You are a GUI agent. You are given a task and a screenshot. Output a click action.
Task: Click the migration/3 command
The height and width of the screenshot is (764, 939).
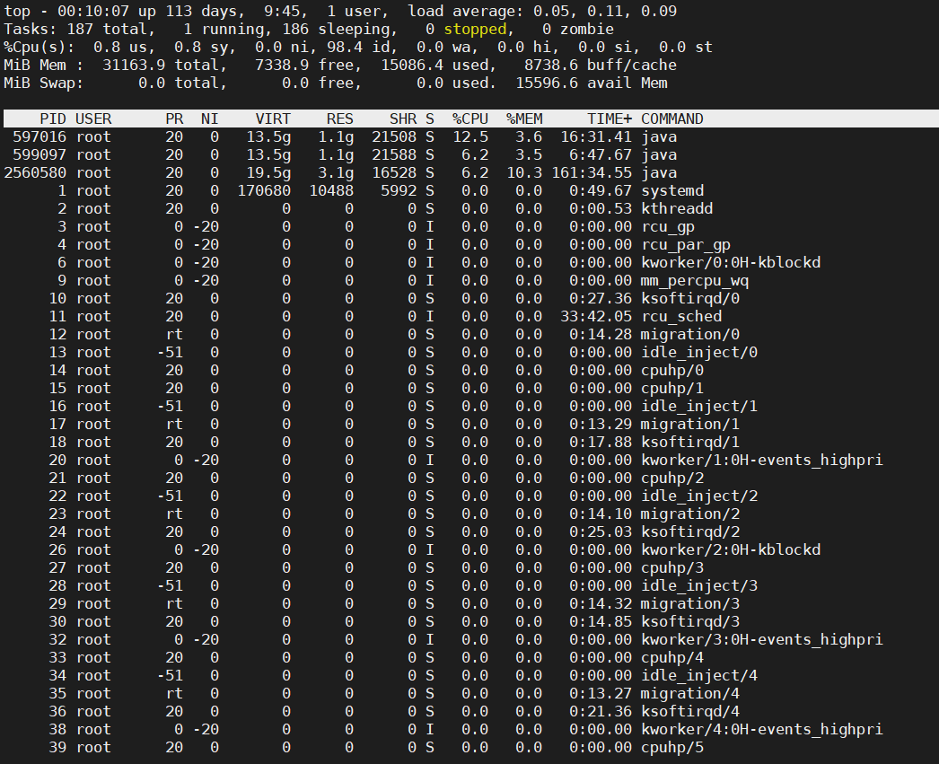pyautogui.click(x=690, y=604)
